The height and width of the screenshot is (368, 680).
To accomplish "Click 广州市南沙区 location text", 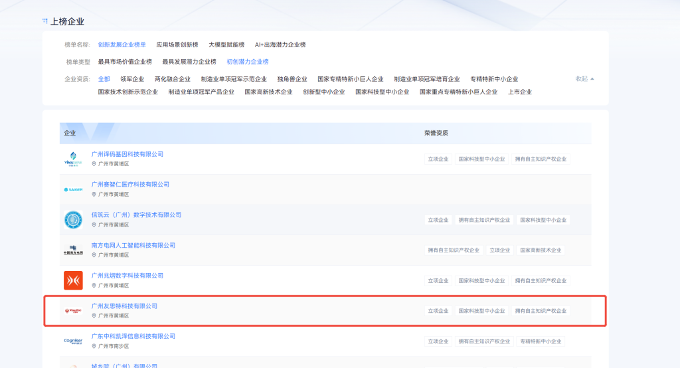I will [114, 346].
